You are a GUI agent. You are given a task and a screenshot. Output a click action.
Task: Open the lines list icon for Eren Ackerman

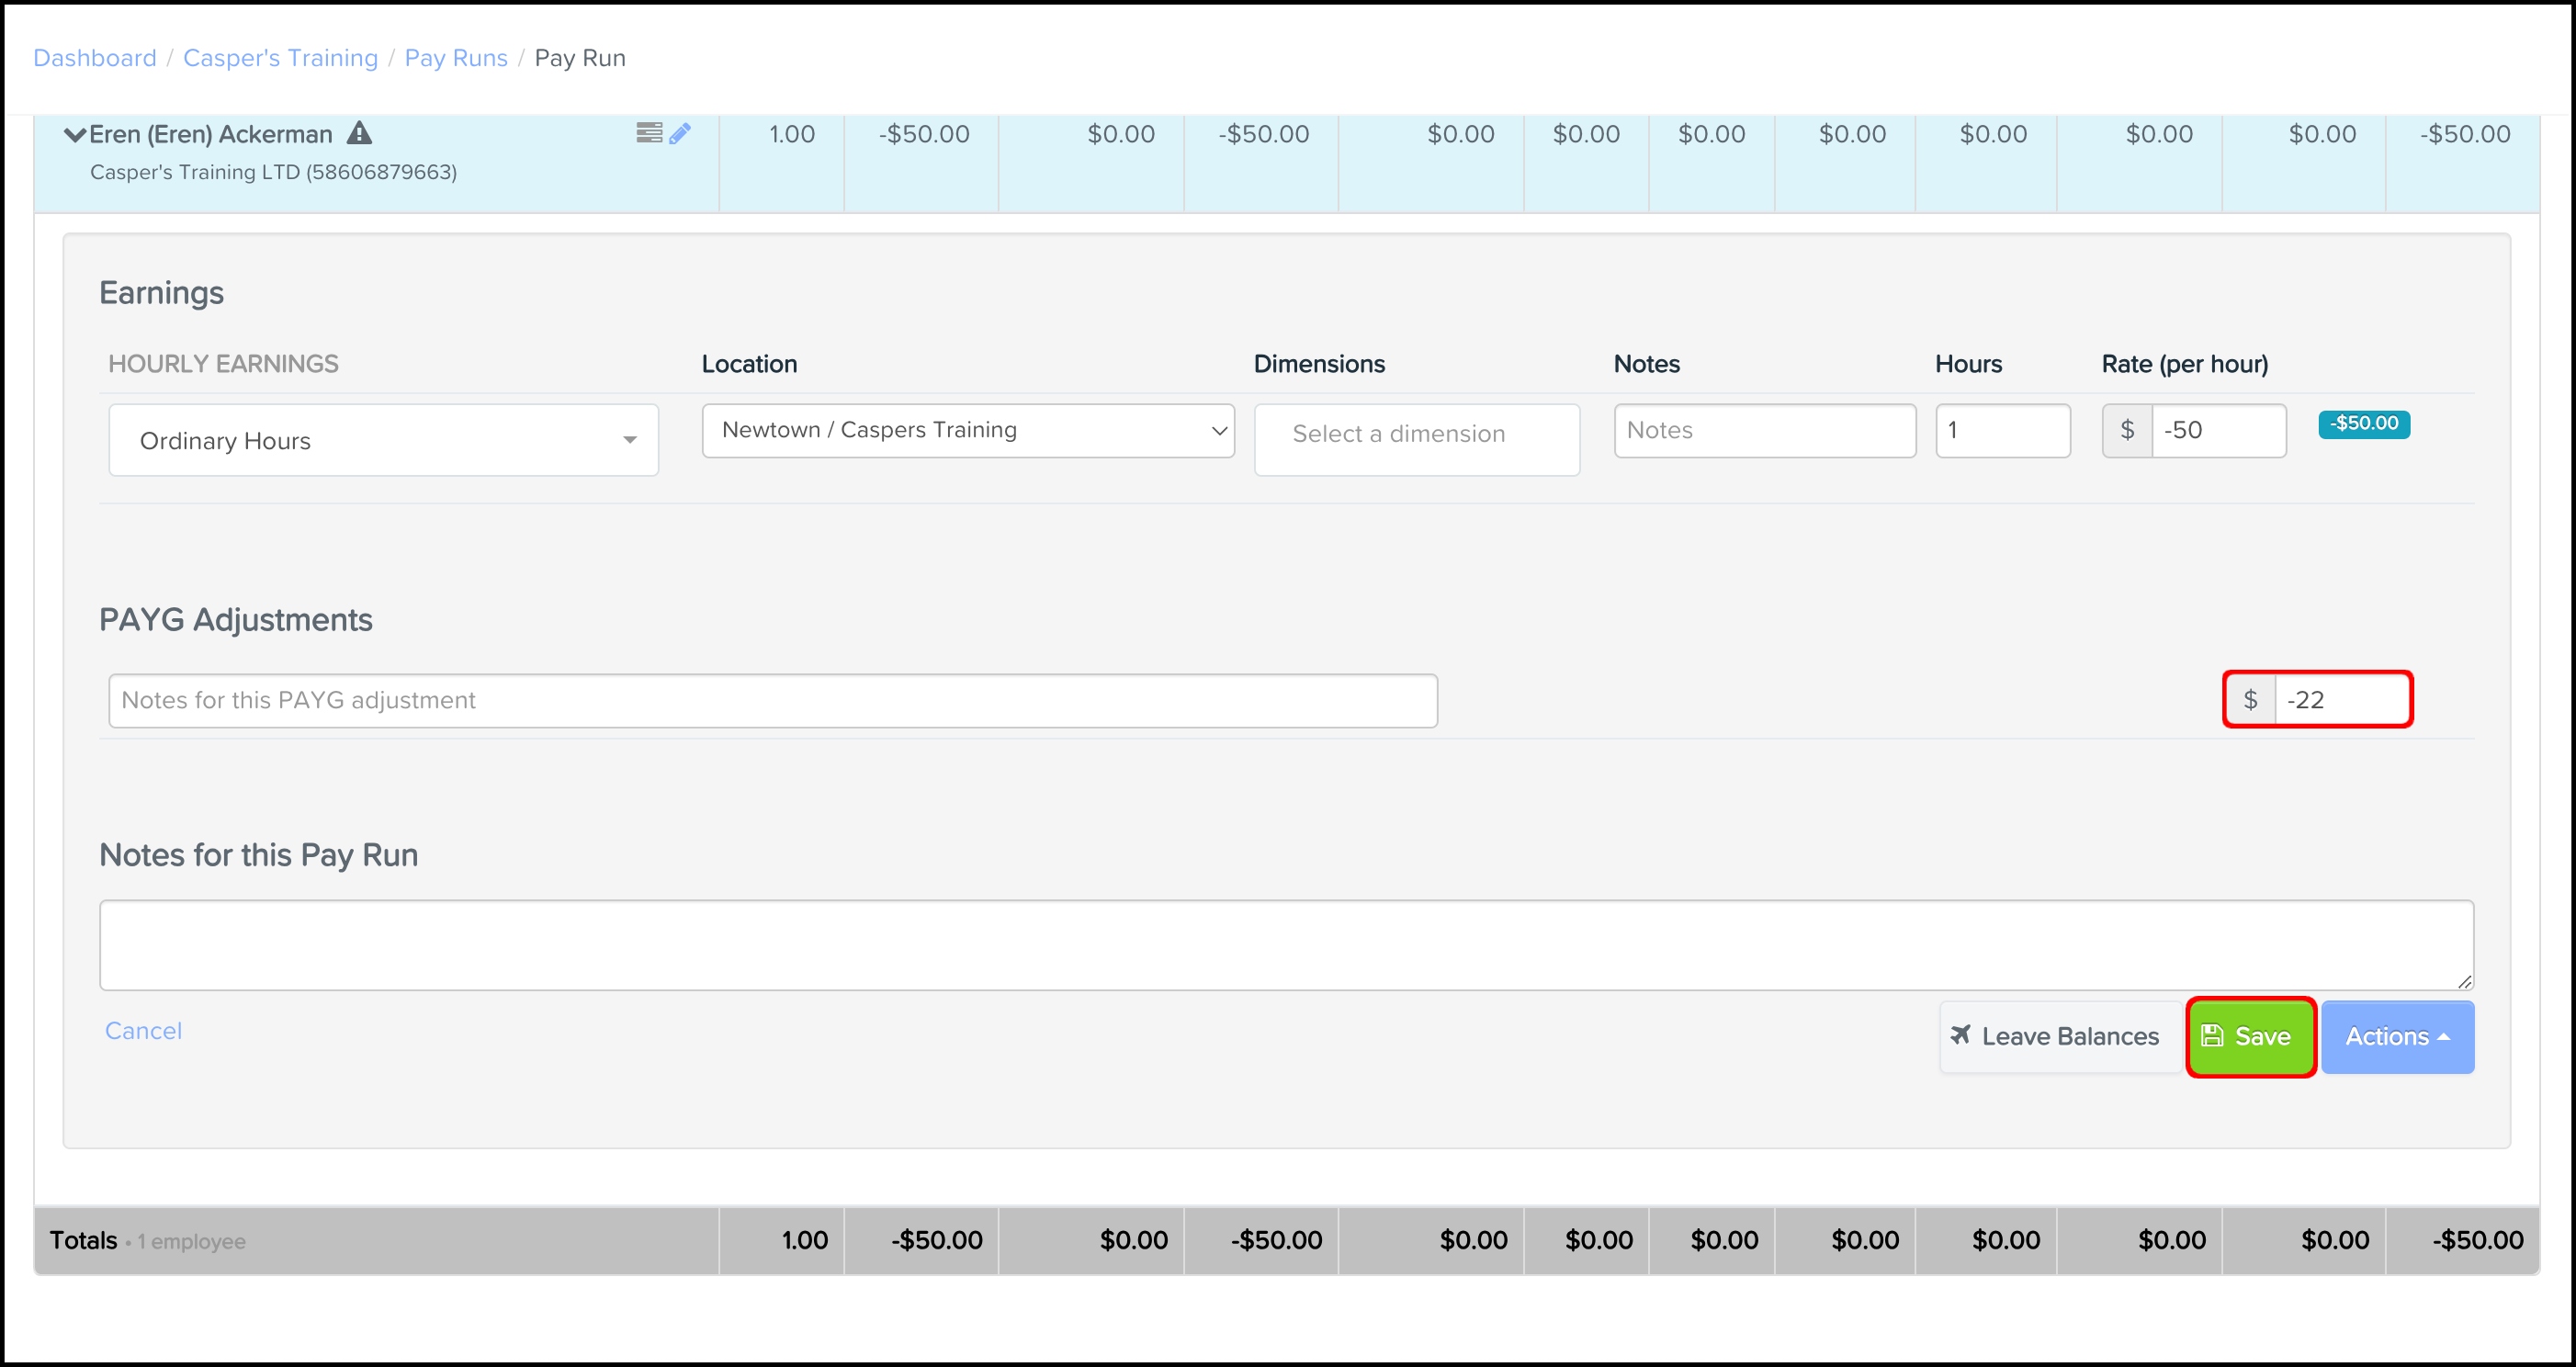649,132
